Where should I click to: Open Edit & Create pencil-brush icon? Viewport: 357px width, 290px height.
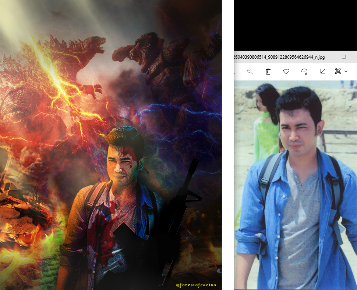[338, 71]
